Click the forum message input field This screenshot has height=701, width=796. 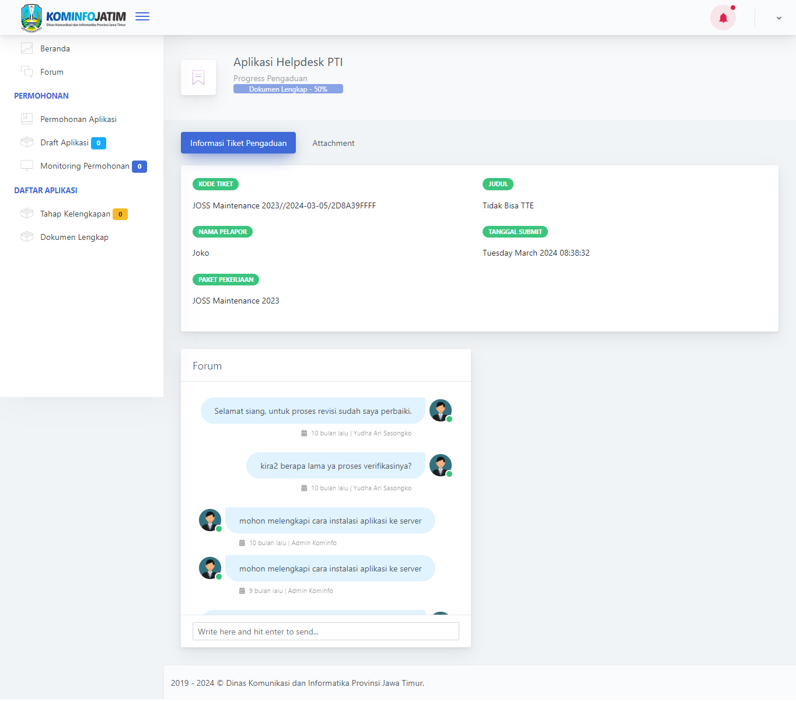(326, 632)
